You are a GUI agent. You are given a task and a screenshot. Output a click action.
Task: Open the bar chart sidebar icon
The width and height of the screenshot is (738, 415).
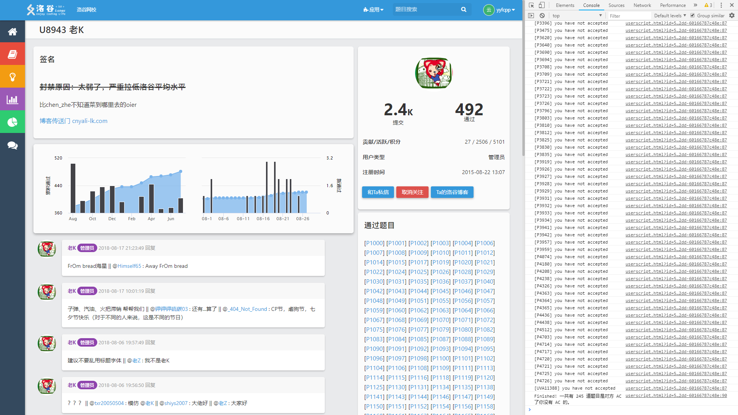(12, 100)
